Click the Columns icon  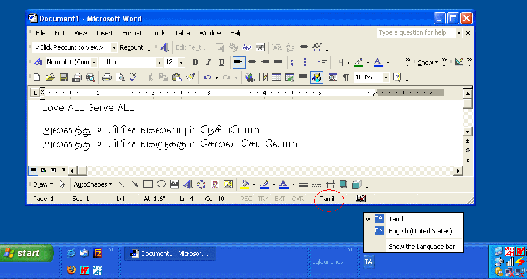[303, 77]
